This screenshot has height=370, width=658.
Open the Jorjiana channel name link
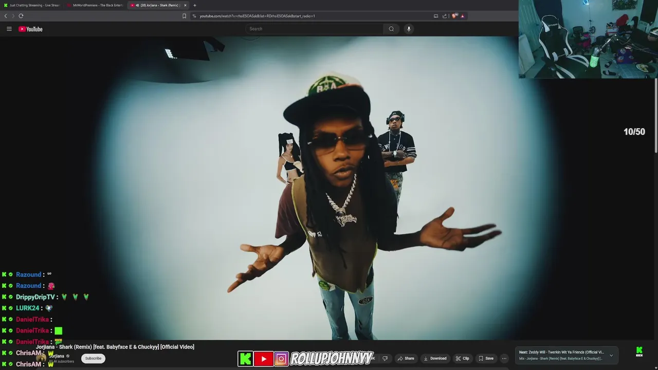pyautogui.click(x=57, y=356)
